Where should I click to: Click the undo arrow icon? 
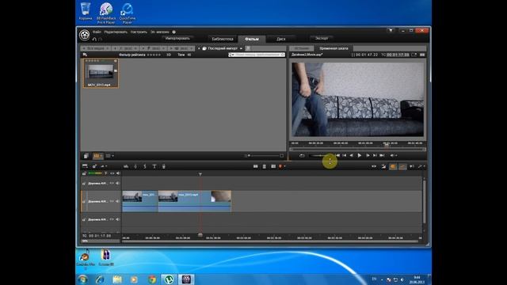(x=94, y=39)
